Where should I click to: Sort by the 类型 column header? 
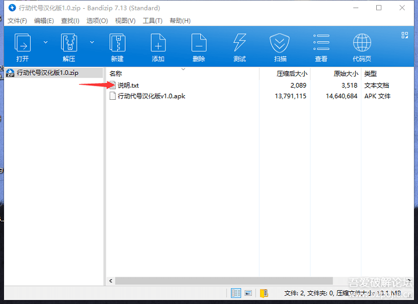click(370, 74)
